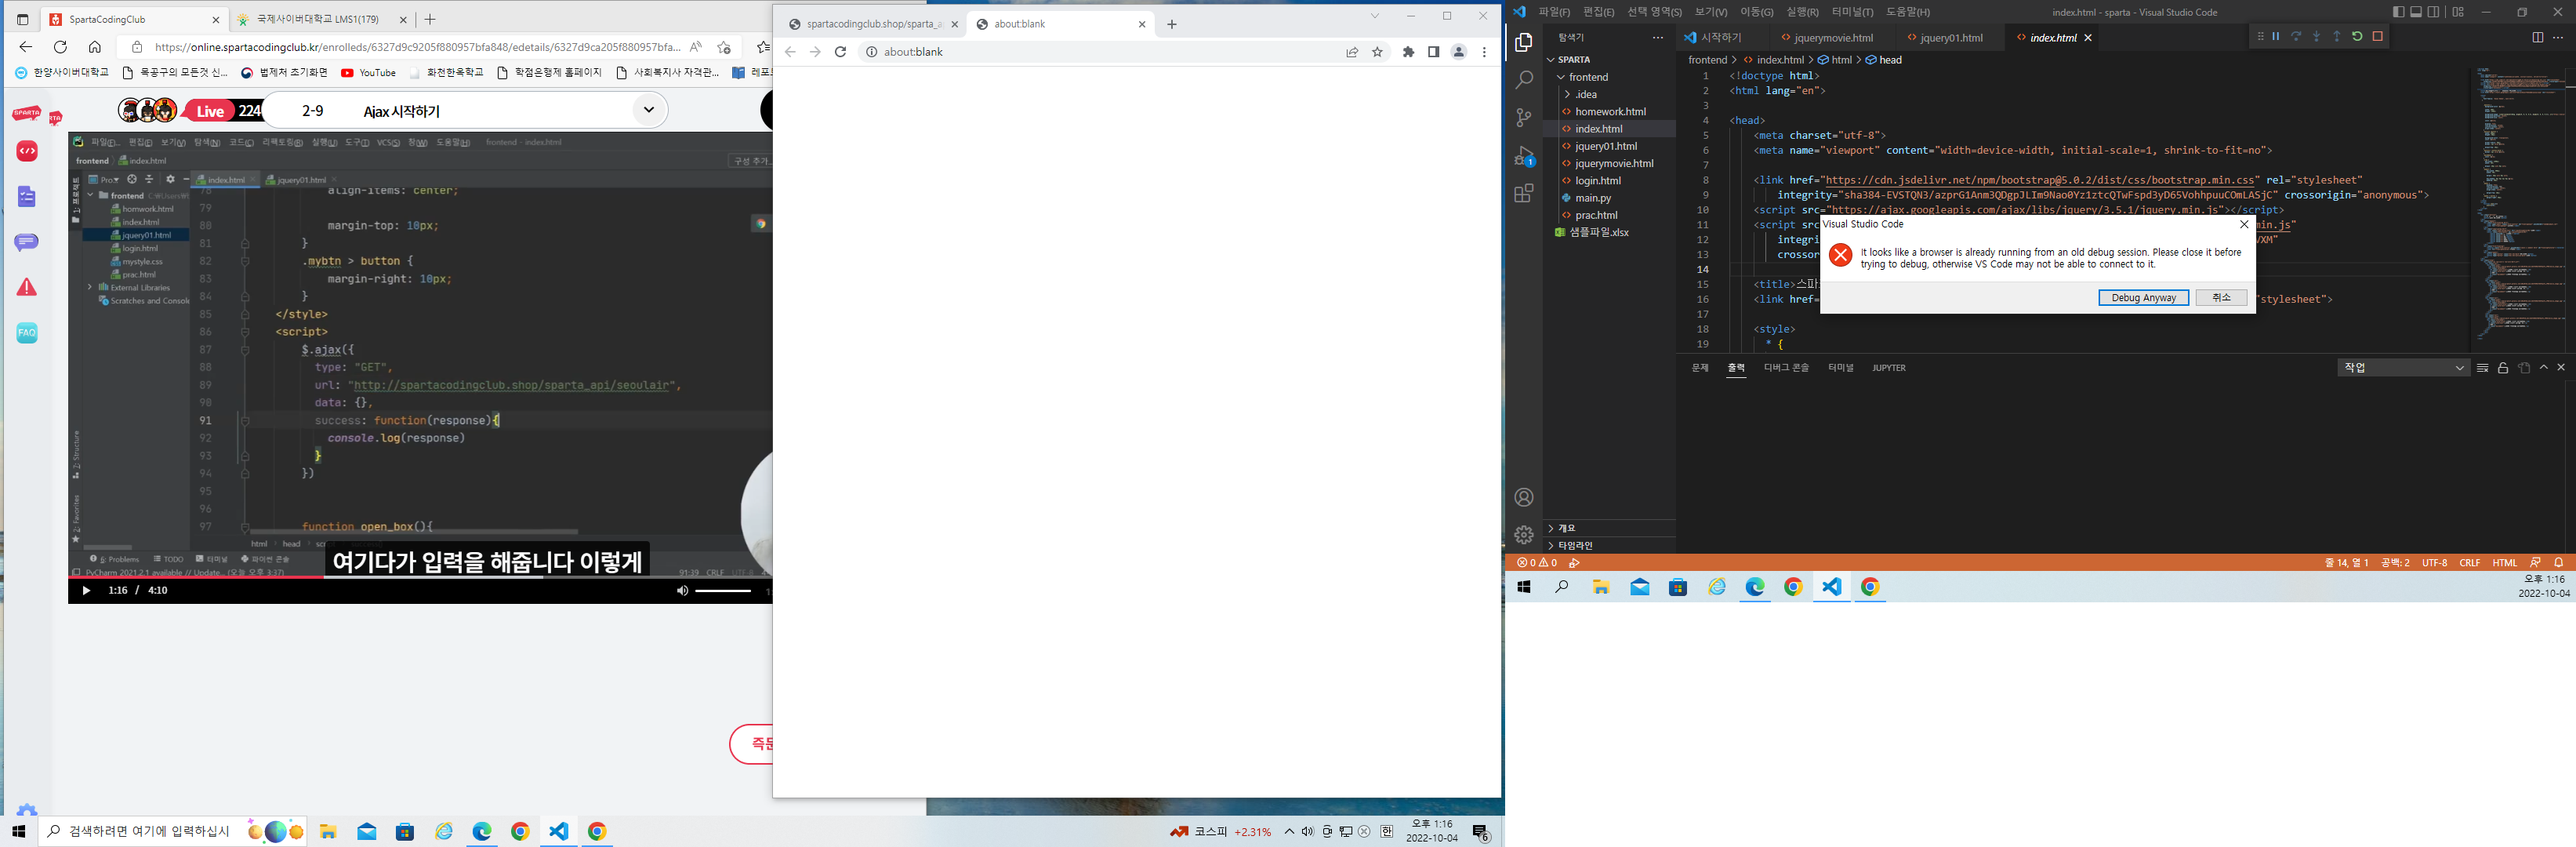Screen dimensions: 2576x847
Task: Open Chrome extensions puzzle icon
Action: 1409,52
